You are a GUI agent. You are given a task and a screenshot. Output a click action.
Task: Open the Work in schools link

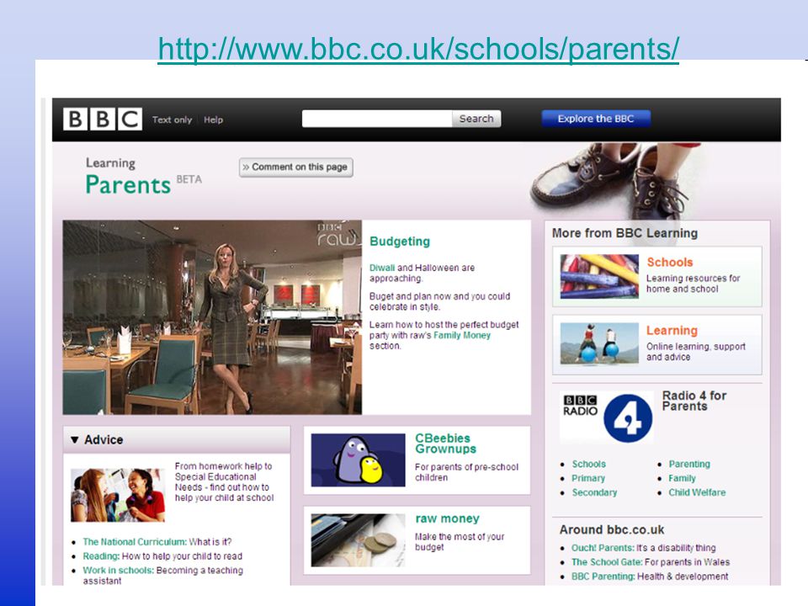tap(118, 571)
